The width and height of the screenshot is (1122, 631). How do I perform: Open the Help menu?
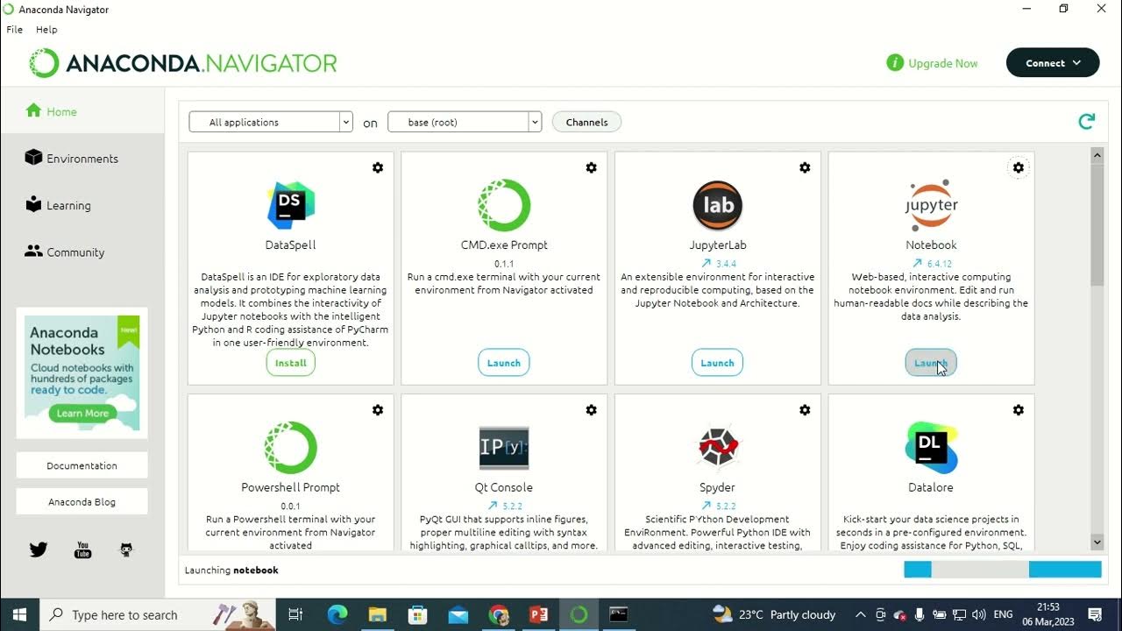[46, 29]
